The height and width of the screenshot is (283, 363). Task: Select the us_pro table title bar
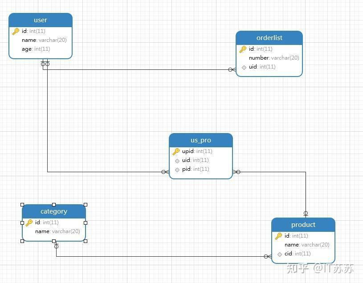point(200,140)
